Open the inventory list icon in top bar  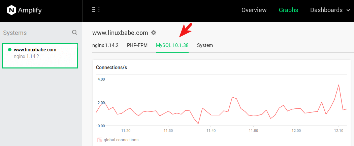click(x=96, y=9)
